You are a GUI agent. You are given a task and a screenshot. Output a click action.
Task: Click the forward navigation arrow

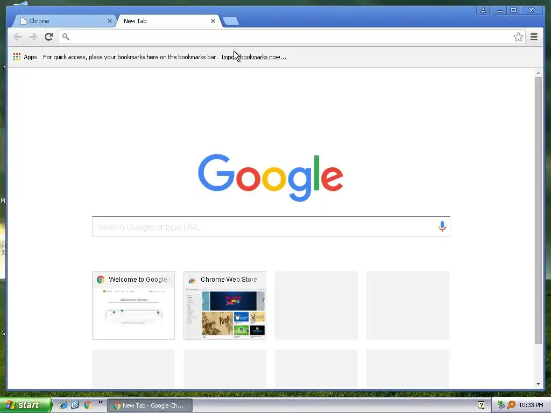click(x=33, y=37)
